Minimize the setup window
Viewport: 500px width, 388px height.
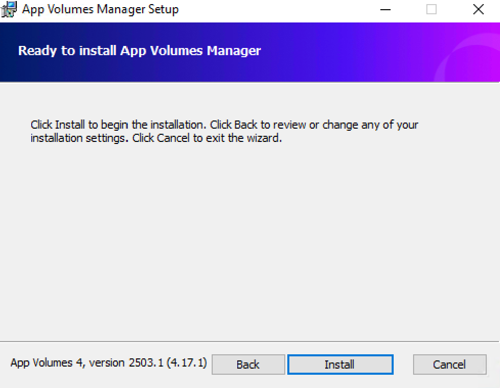tap(385, 10)
